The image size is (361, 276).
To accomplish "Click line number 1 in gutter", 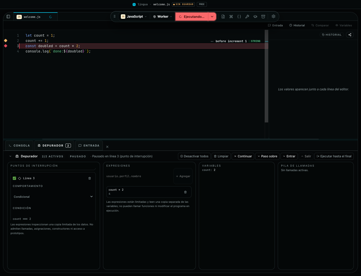I will tap(18, 35).
